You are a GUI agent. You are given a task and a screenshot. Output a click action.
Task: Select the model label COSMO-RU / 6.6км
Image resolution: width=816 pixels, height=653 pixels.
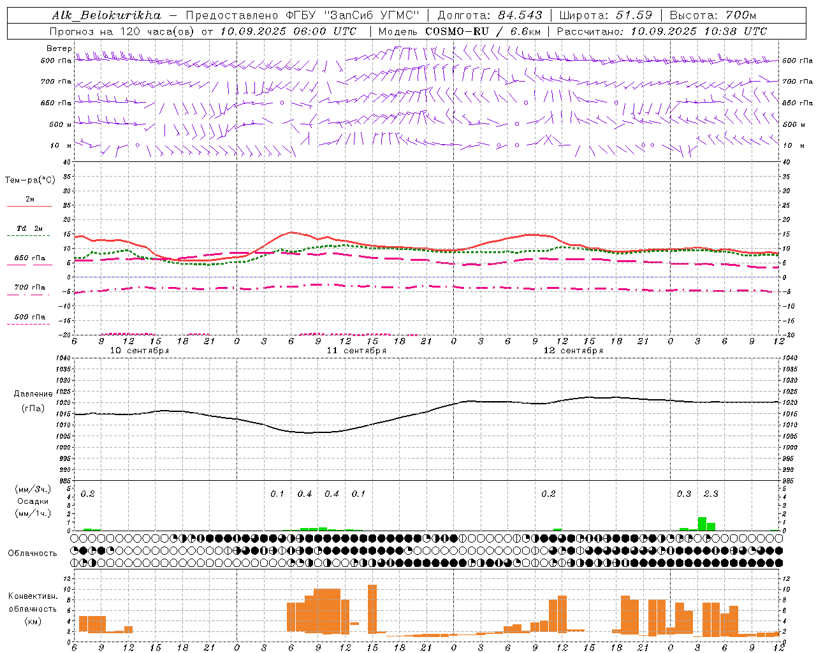pyautogui.click(x=483, y=31)
